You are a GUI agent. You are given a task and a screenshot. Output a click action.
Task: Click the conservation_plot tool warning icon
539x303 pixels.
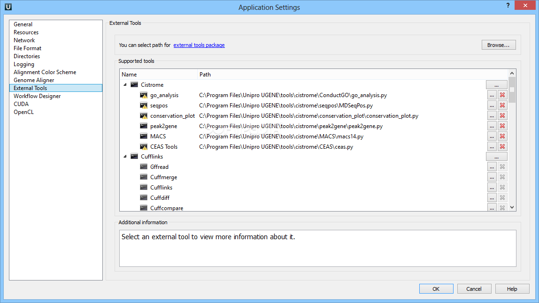click(144, 116)
